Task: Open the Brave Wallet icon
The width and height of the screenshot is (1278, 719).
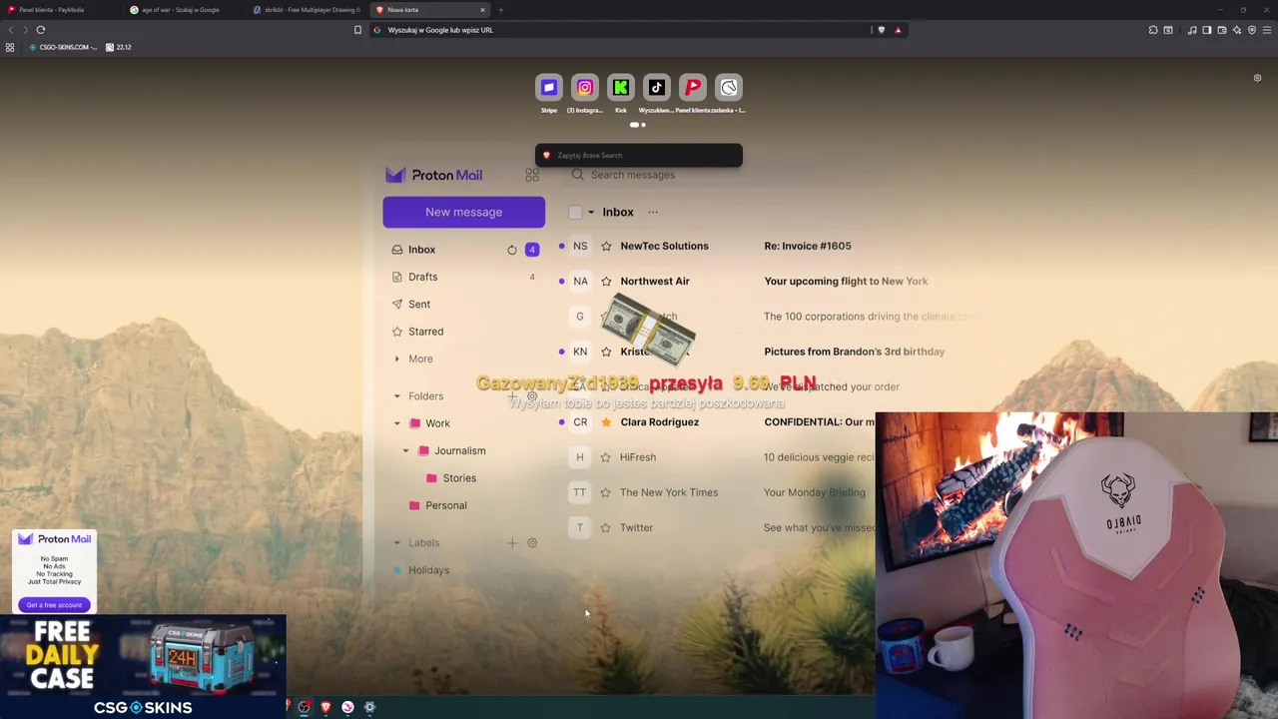Action: [x=1221, y=30]
